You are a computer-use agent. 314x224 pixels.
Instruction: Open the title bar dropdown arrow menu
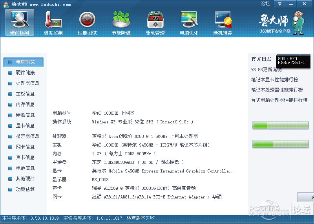[x=279, y=4]
